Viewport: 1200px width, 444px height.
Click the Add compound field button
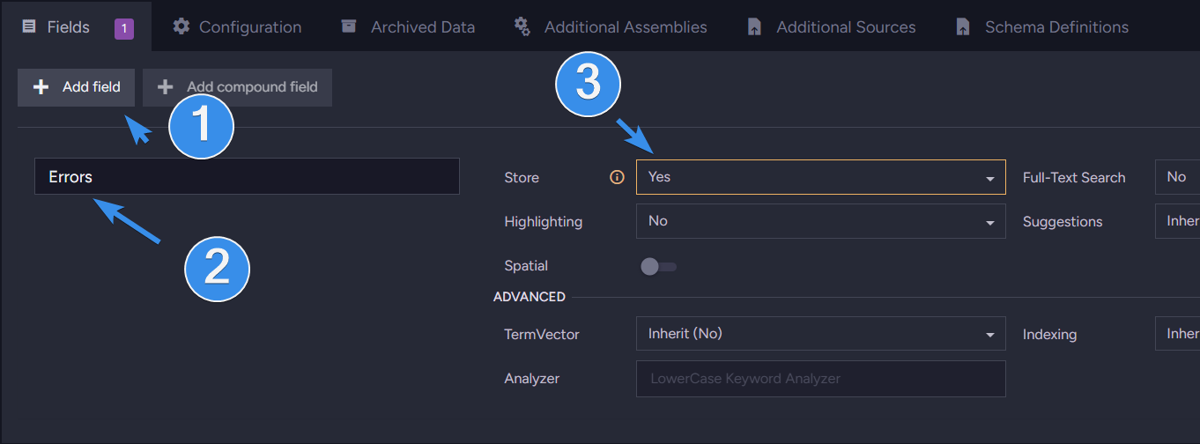[237, 87]
